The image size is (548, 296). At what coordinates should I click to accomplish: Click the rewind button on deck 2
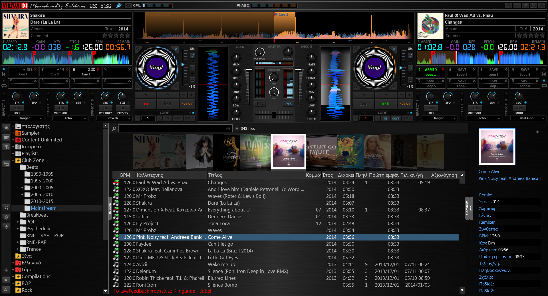point(364,94)
